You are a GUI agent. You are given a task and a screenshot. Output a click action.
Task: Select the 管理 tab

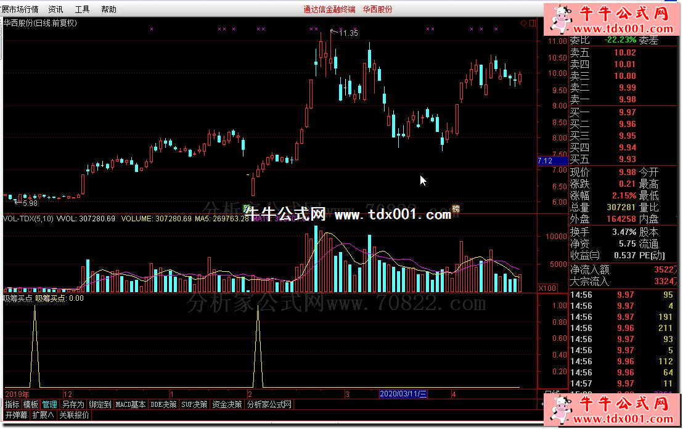(x=50, y=404)
